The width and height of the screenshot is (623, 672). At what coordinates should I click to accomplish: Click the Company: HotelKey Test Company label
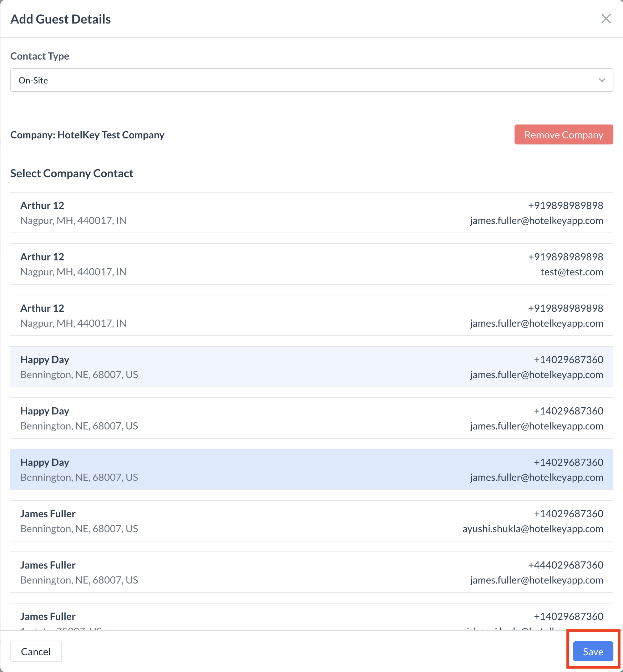87,135
